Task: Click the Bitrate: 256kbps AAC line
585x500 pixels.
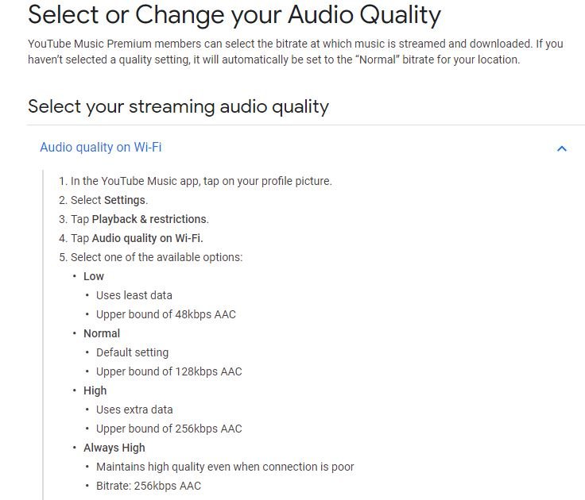Action: [149, 486]
